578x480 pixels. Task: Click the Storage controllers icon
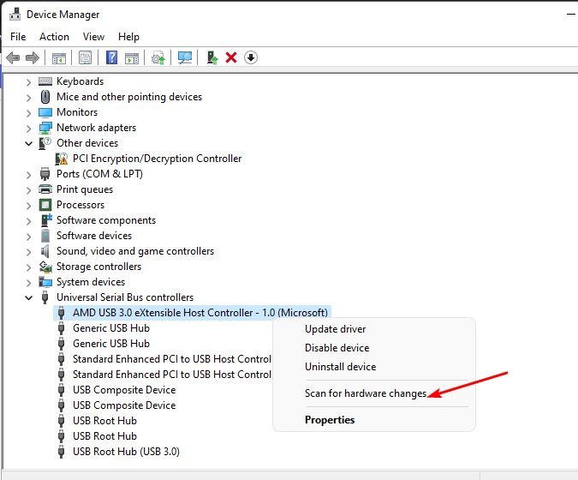(45, 267)
